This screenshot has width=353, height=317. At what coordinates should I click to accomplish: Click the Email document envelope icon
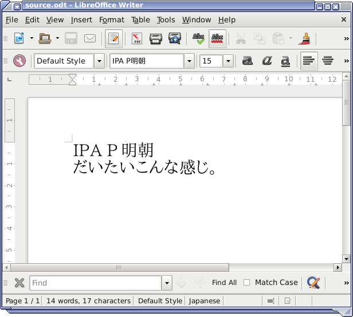[x=90, y=38]
